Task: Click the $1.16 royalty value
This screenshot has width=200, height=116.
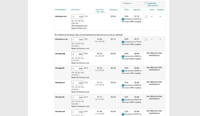Action: [x=137, y=16]
